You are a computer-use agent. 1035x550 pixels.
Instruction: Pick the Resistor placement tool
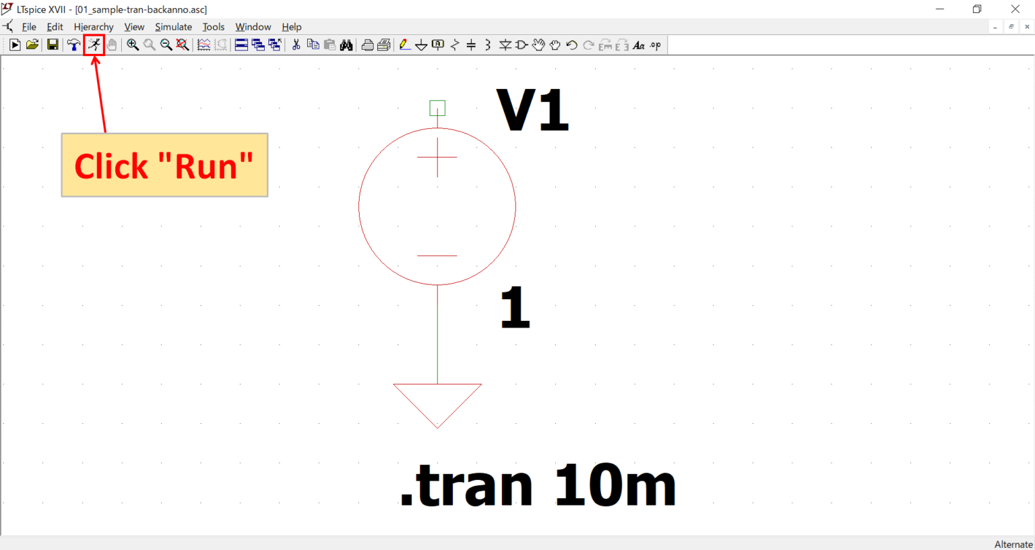(x=454, y=44)
